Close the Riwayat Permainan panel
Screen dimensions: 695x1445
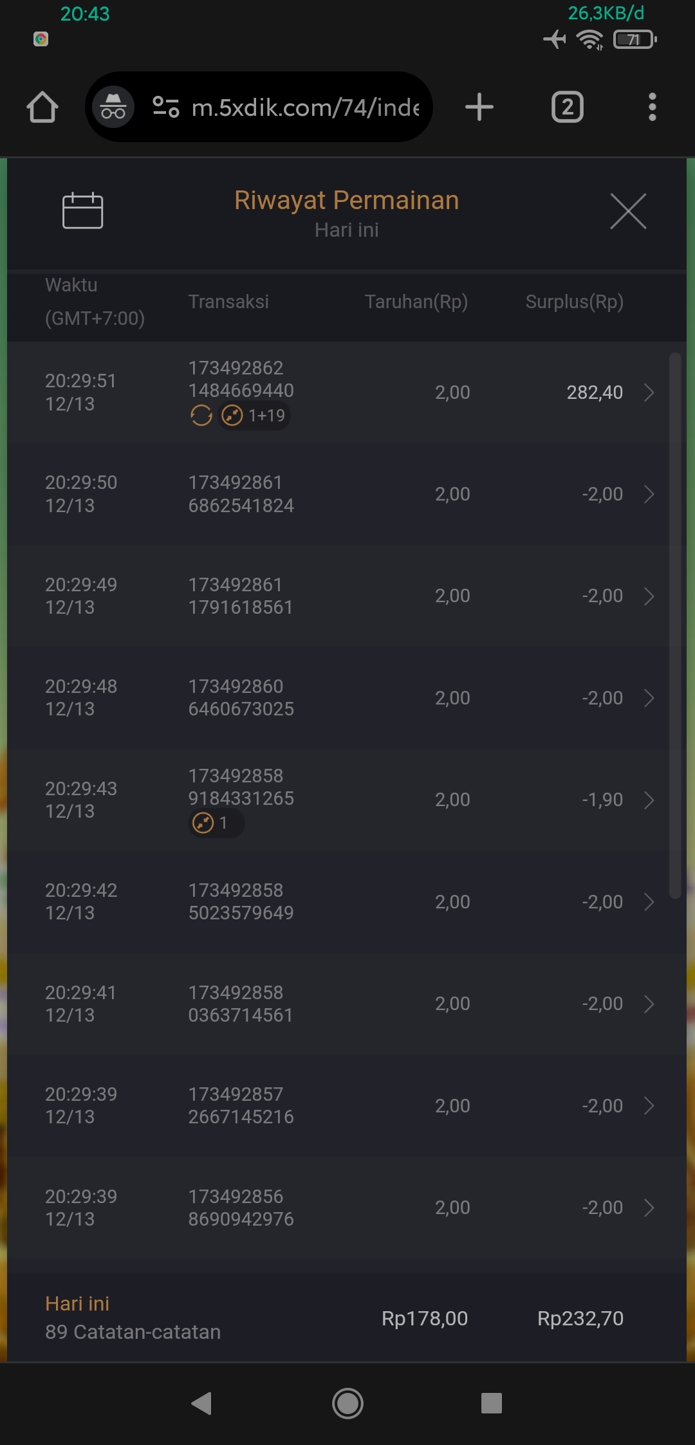coord(628,211)
